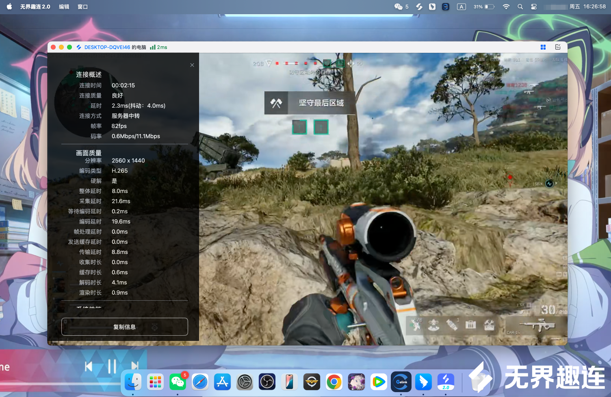Click the codec value H.265
The height and width of the screenshot is (397, 611).
pos(120,171)
